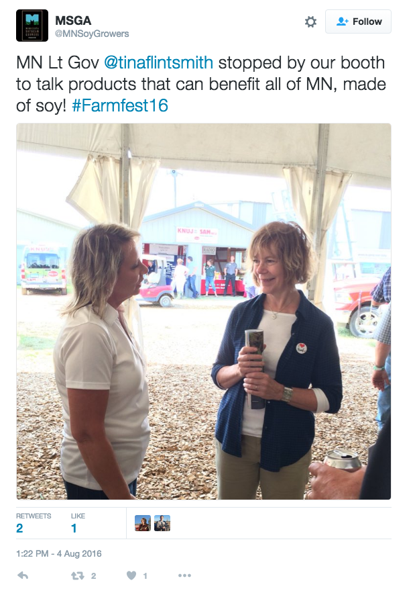Show who liked this tweet
Screen dimensions: 417x599
[x=78, y=523]
